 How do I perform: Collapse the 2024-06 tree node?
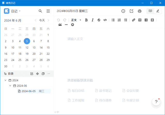pyautogui.click(x=10, y=86)
